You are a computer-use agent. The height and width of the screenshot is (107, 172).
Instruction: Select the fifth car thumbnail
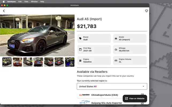49,62
